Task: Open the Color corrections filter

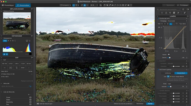Action: point(166,13)
